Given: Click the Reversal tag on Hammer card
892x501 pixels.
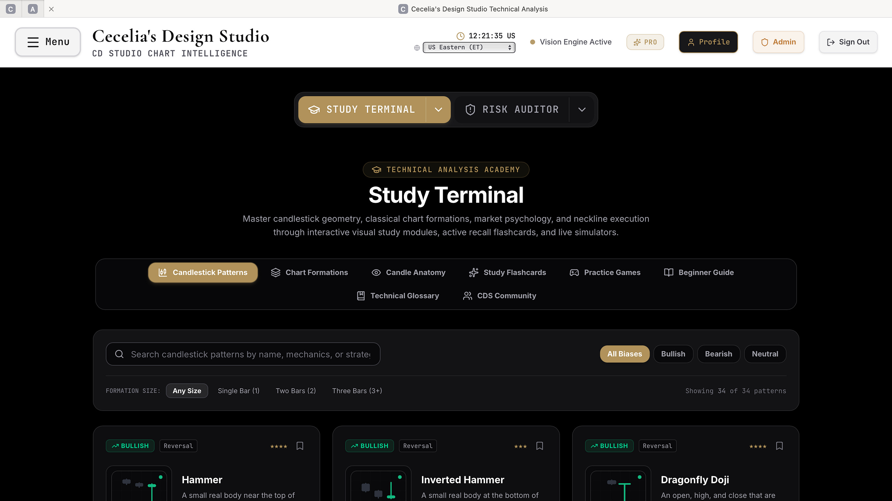Looking at the screenshot, I should (178, 446).
